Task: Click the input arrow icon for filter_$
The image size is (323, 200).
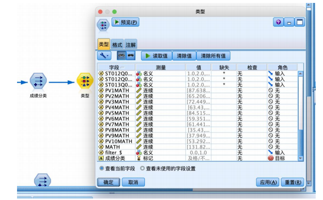Action: tap(270, 152)
